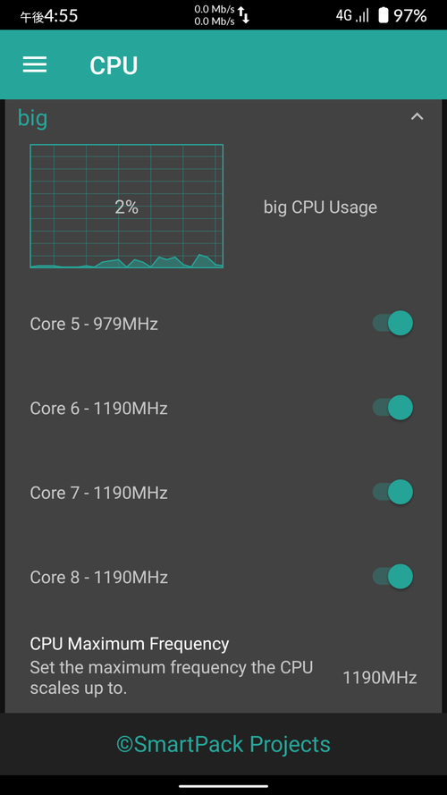This screenshot has height=795, width=447.
Task: Select the 1190MHz maximum frequency value
Action: pos(380,677)
